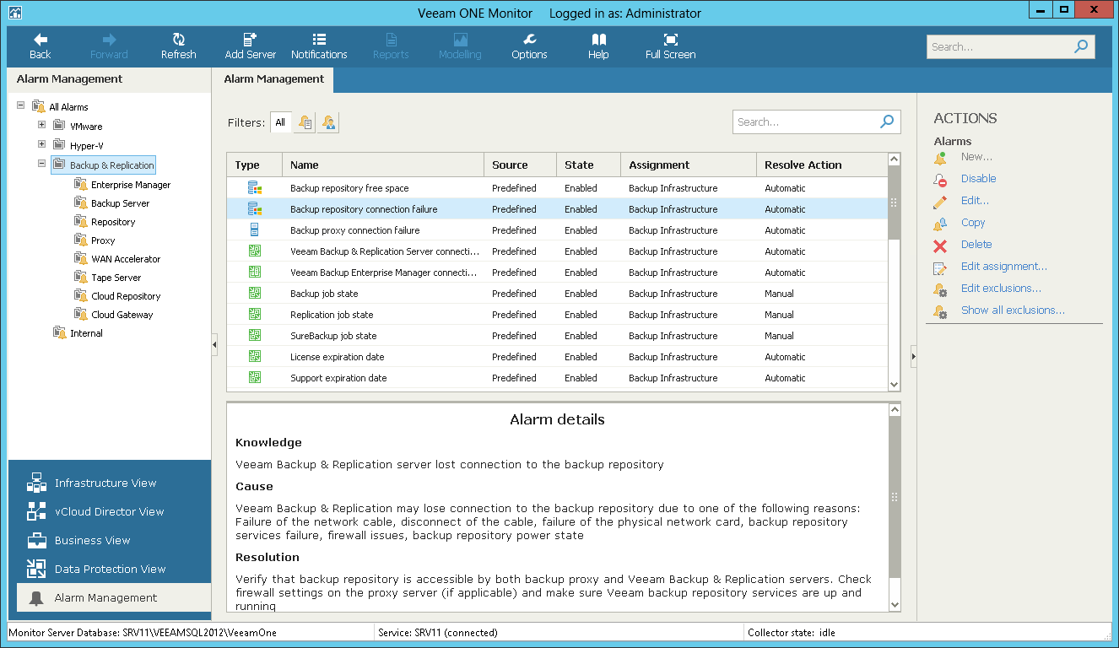
Task: Select the Cloud Repository alarm folder icon
Action: point(81,295)
